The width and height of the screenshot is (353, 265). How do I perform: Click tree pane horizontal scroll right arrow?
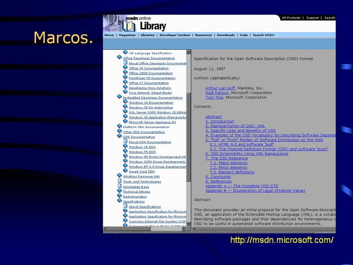tap(184, 229)
